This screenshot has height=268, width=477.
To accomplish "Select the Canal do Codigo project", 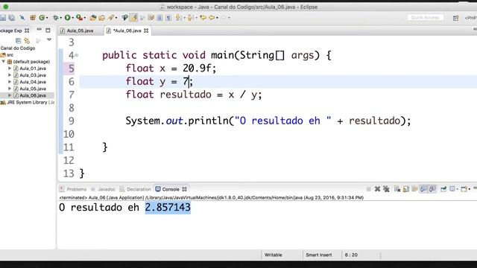I will tap(18, 48).
